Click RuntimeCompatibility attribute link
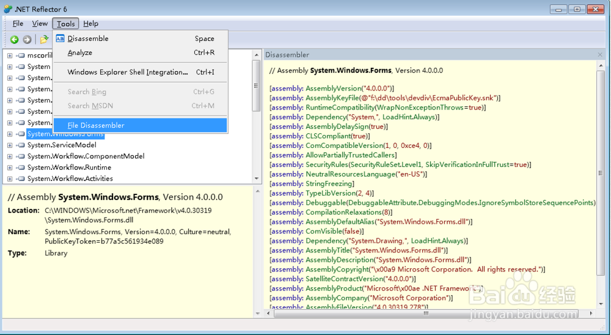This screenshot has width=611, height=335. click(x=340, y=108)
